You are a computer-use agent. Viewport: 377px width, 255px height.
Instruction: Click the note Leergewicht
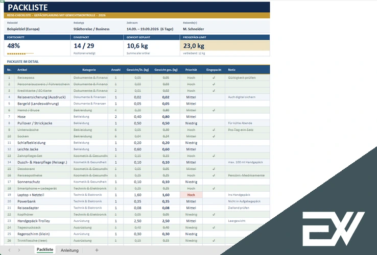point(237,221)
